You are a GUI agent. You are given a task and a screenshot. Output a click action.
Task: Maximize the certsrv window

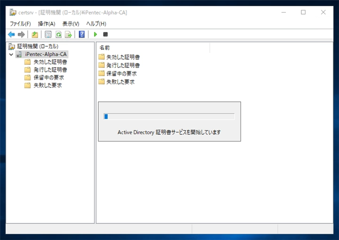coord(303,13)
